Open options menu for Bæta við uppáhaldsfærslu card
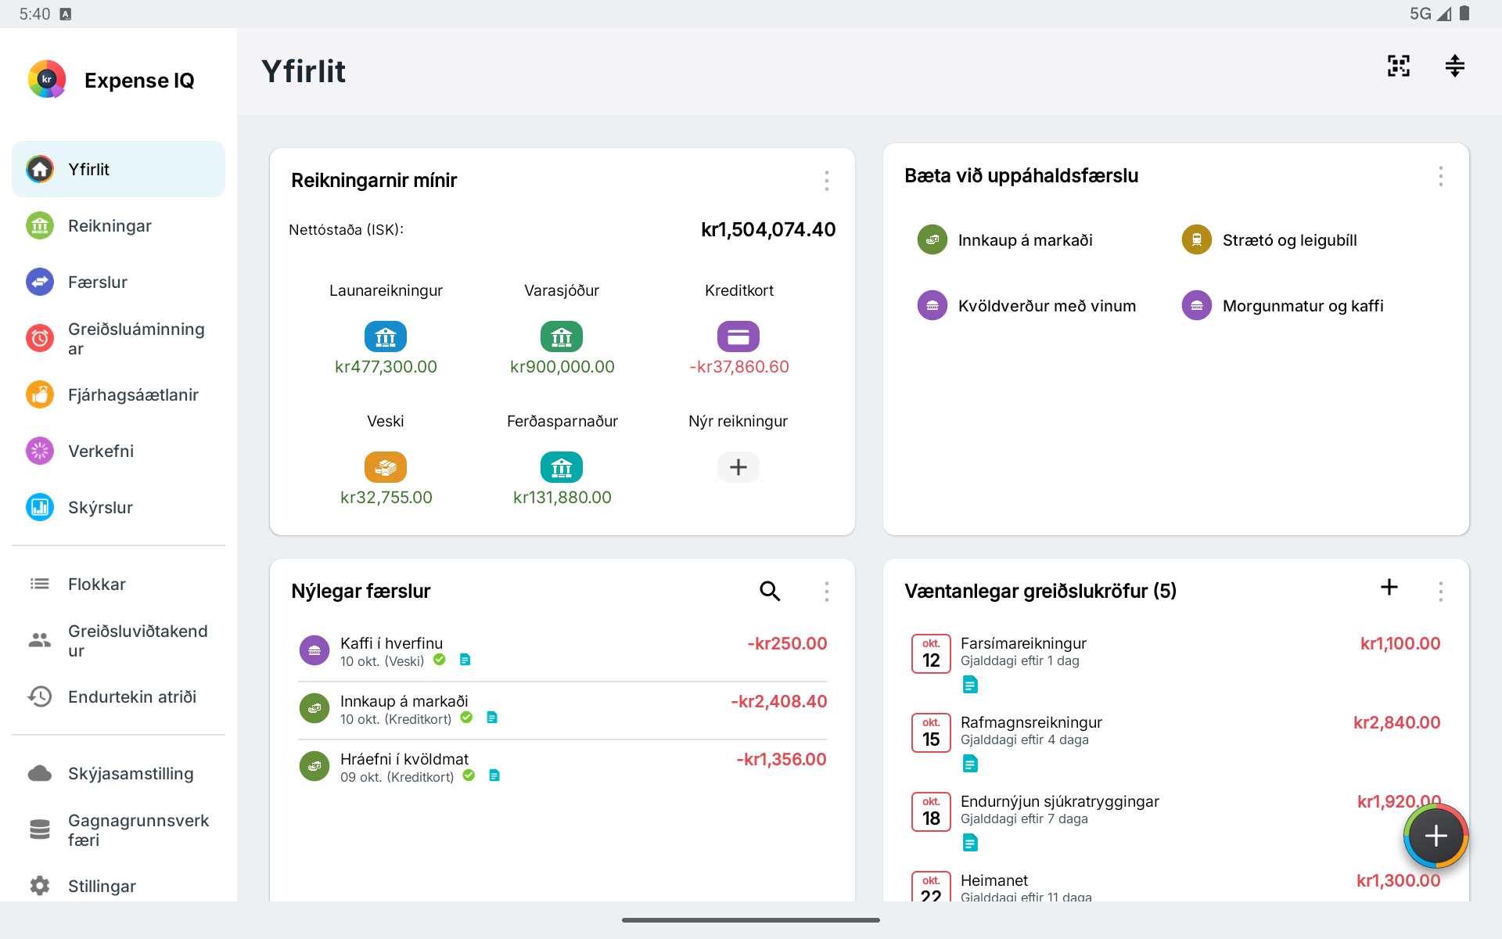 pyautogui.click(x=1440, y=176)
